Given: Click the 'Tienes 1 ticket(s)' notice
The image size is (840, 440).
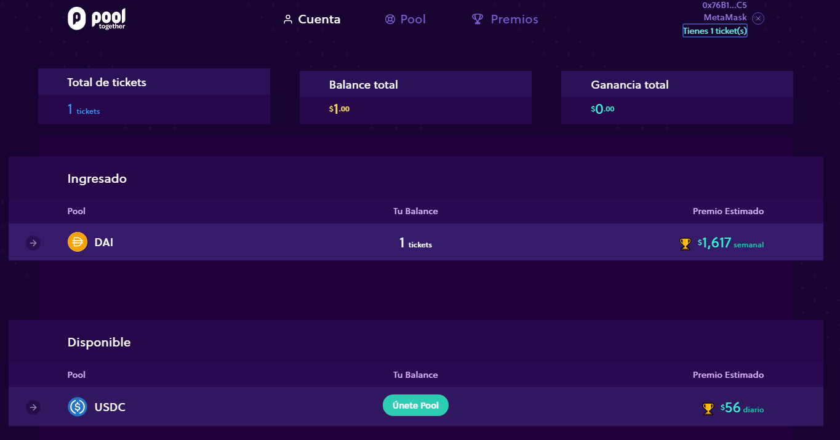Looking at the screenshot, I should coord(715,31).
